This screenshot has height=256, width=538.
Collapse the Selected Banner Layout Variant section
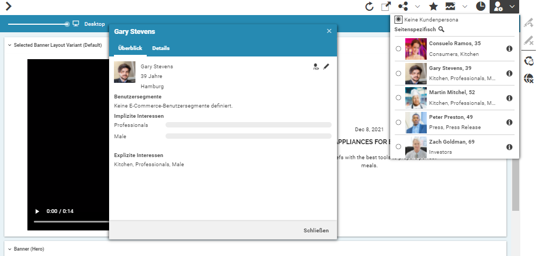click(x=10, y=45)
